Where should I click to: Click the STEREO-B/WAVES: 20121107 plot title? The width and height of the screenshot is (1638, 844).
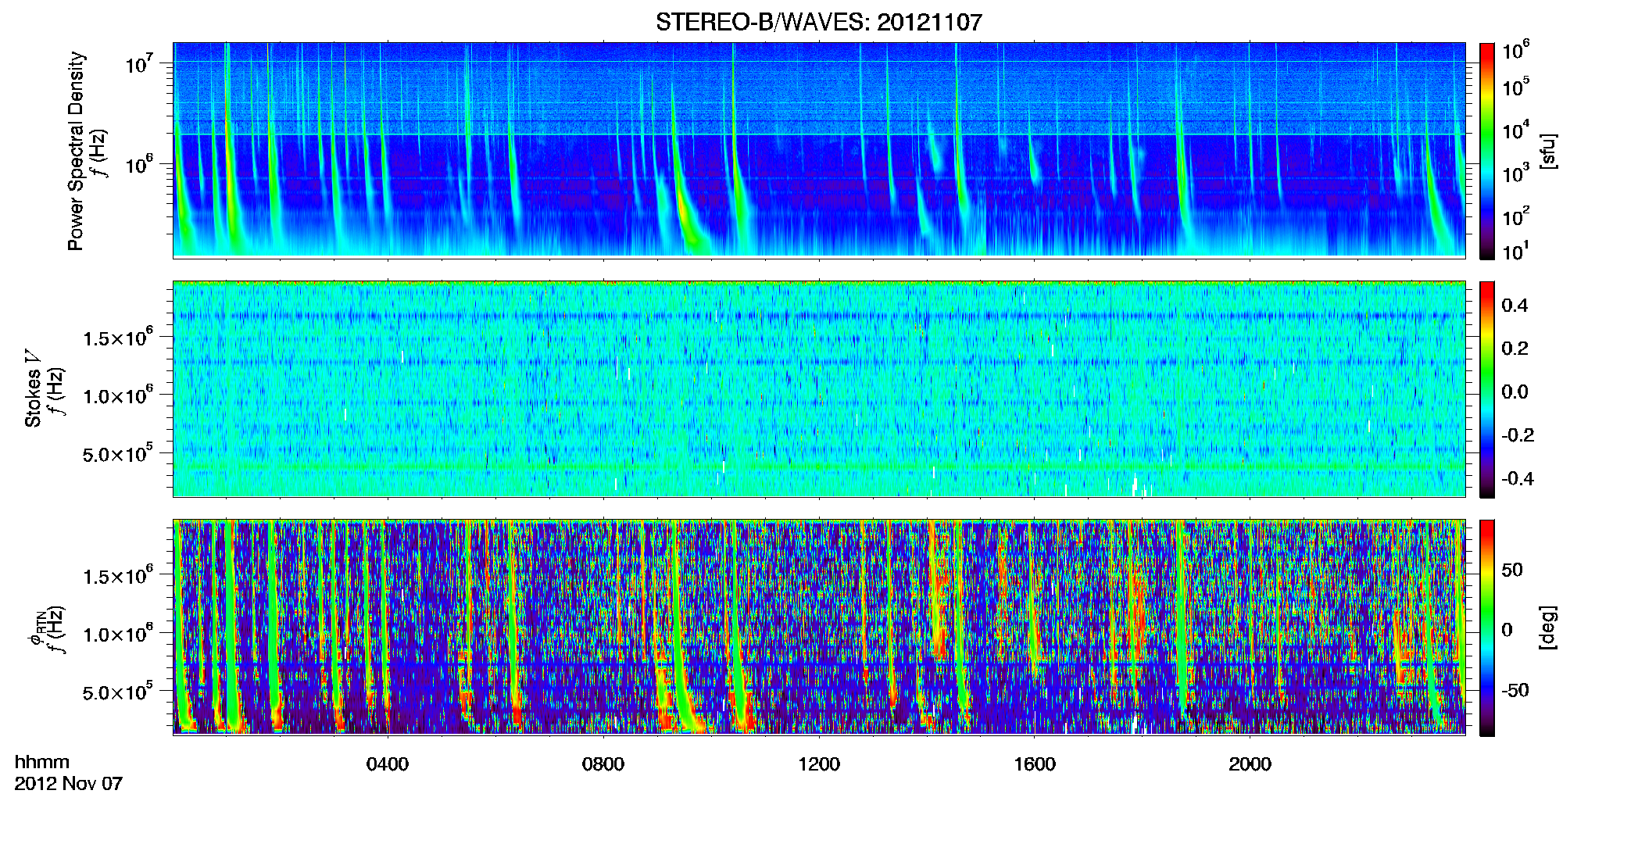pyautogui.click(x=818, y=23)
